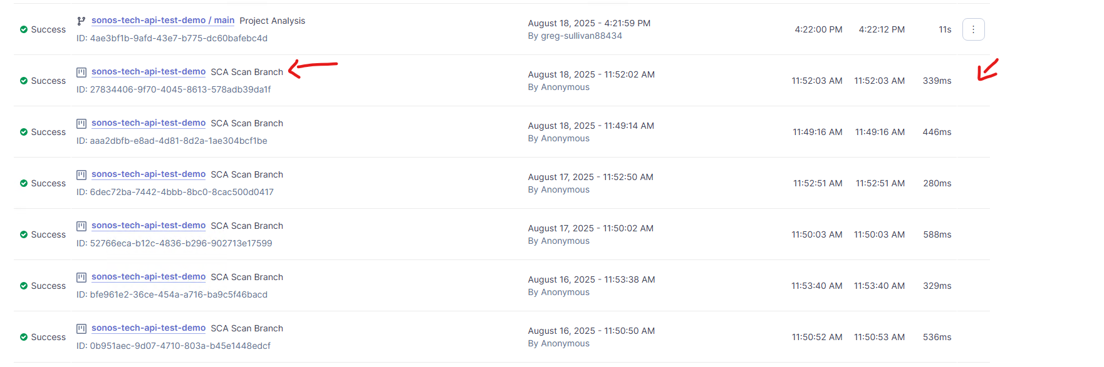Click the username greg-sullivan88434
The image size is (1104, 367).
pos(581,36)
